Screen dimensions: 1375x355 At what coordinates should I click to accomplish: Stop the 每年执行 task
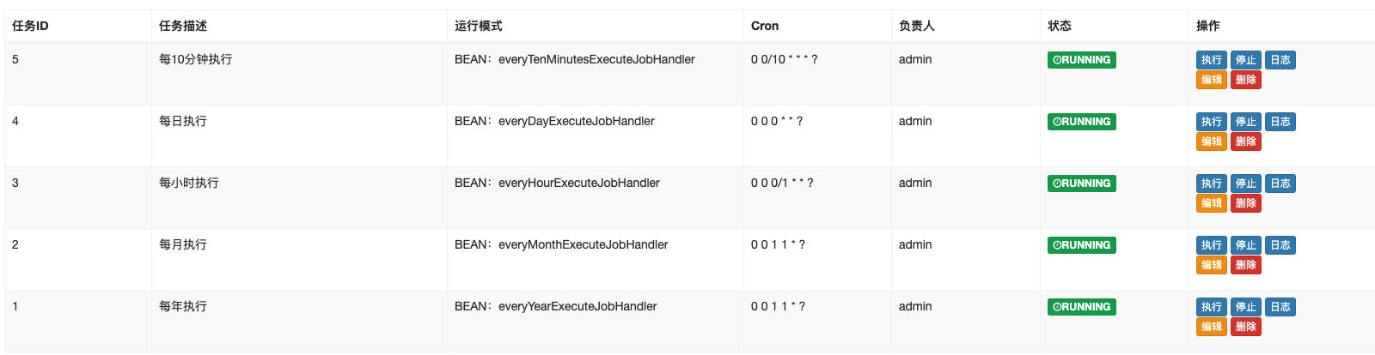pos(1246,307)
